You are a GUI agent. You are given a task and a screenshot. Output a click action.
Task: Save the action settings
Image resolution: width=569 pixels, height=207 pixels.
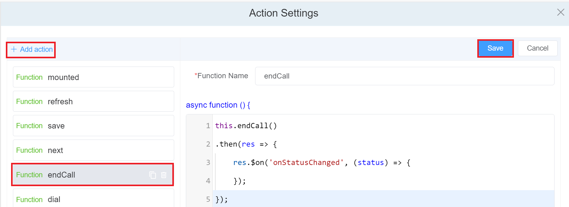[x=495, y=48]
